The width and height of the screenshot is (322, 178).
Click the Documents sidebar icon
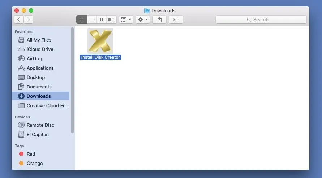pos(21,87)
